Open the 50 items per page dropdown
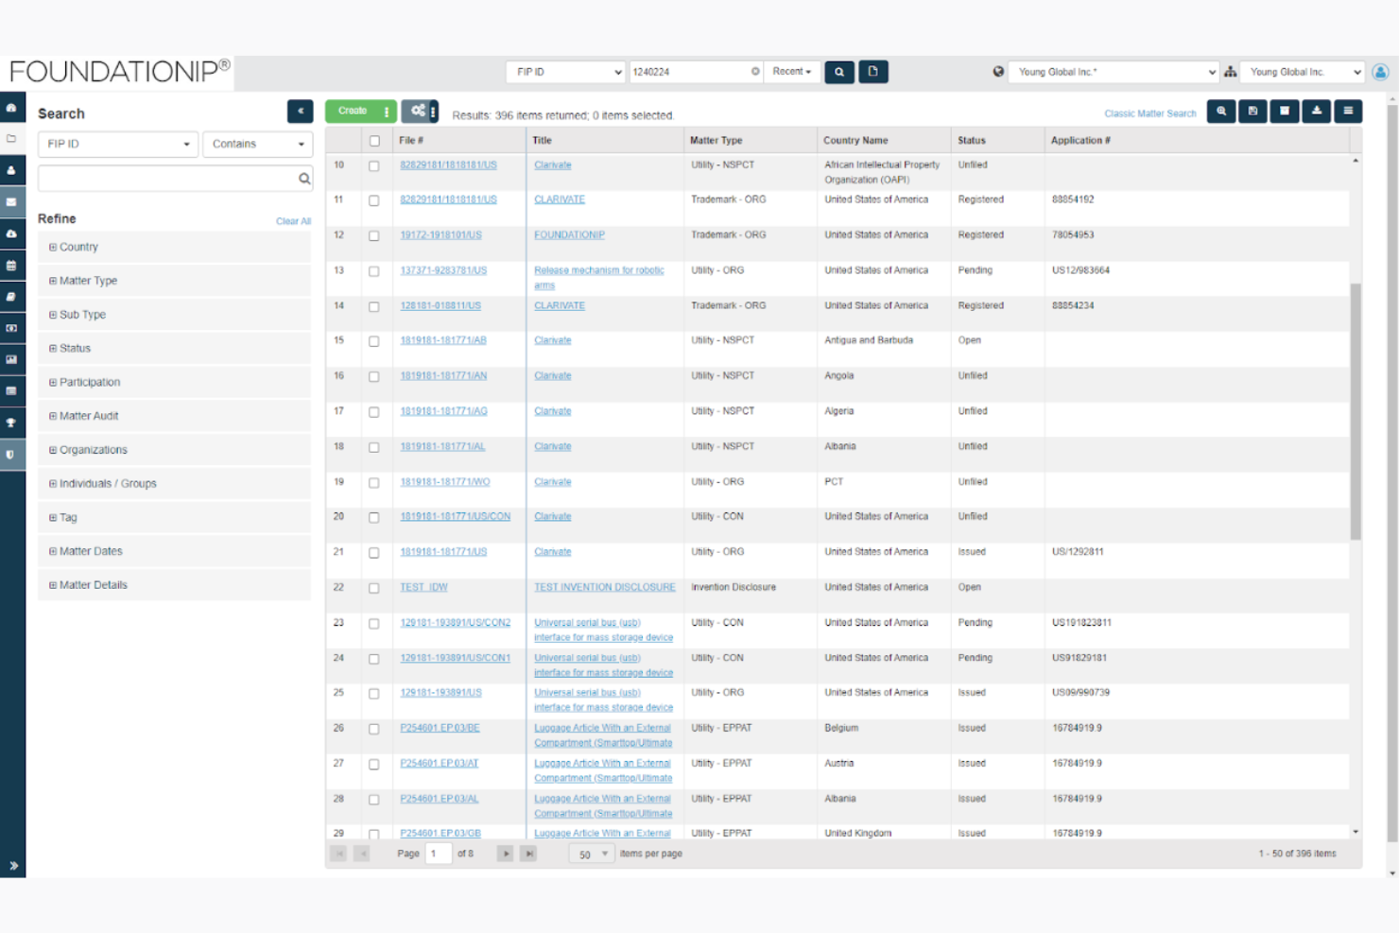The width and height of the screenshot is (1399, 933). 592,855
